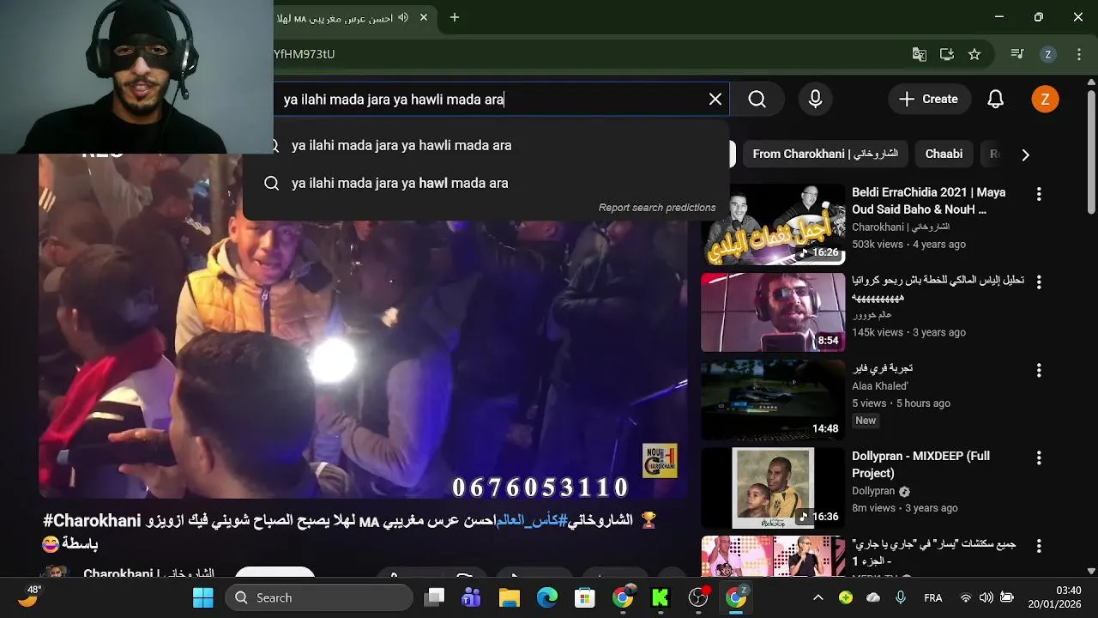This screenshot has height=618, width=1098.
Task: Open Microsoft Edge from taskbar
Action: (x=547, y=598)
